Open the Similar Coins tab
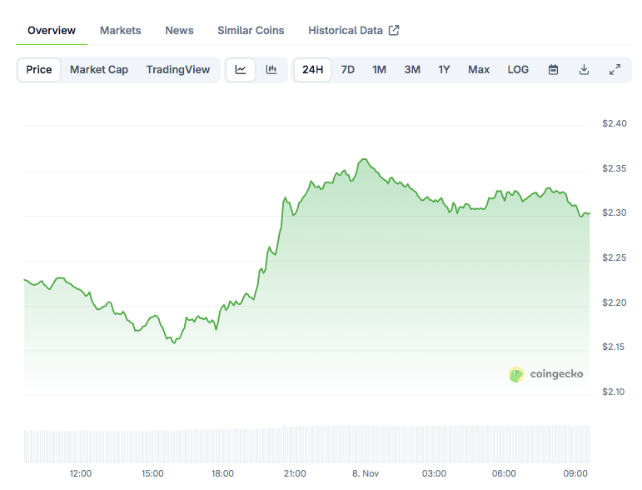Viewport: 642px width, 490px height. point(251,31)
